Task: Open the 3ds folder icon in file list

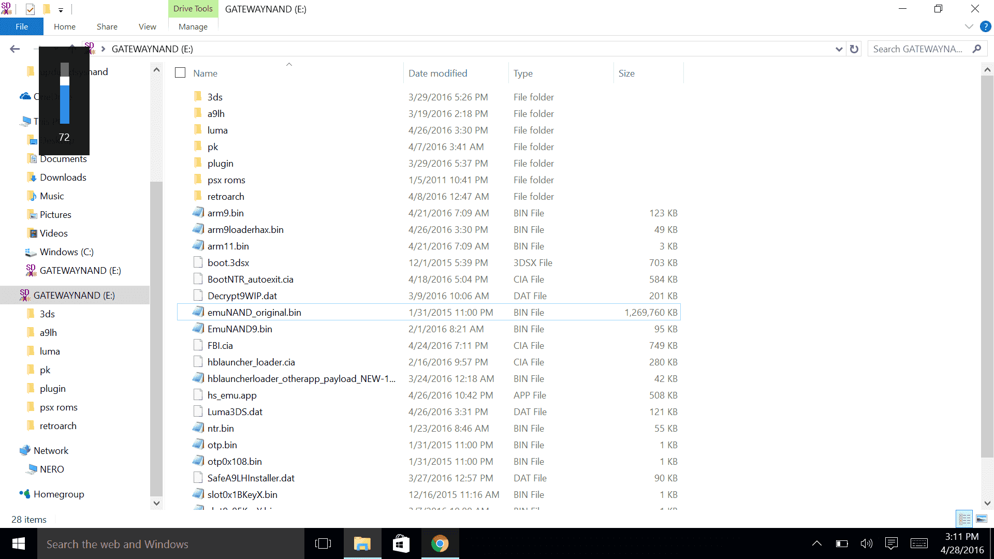Action: pos(198,97)
